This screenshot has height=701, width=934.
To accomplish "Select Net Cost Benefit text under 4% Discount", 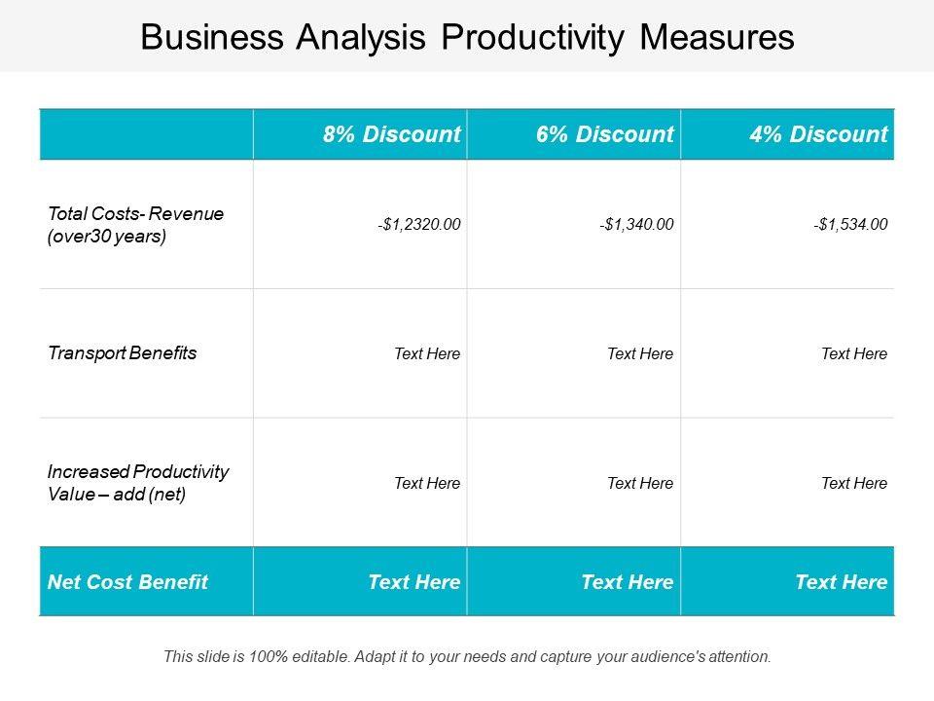I will click(841, 582).
